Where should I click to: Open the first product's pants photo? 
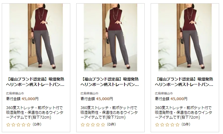[x=36, y=37]
